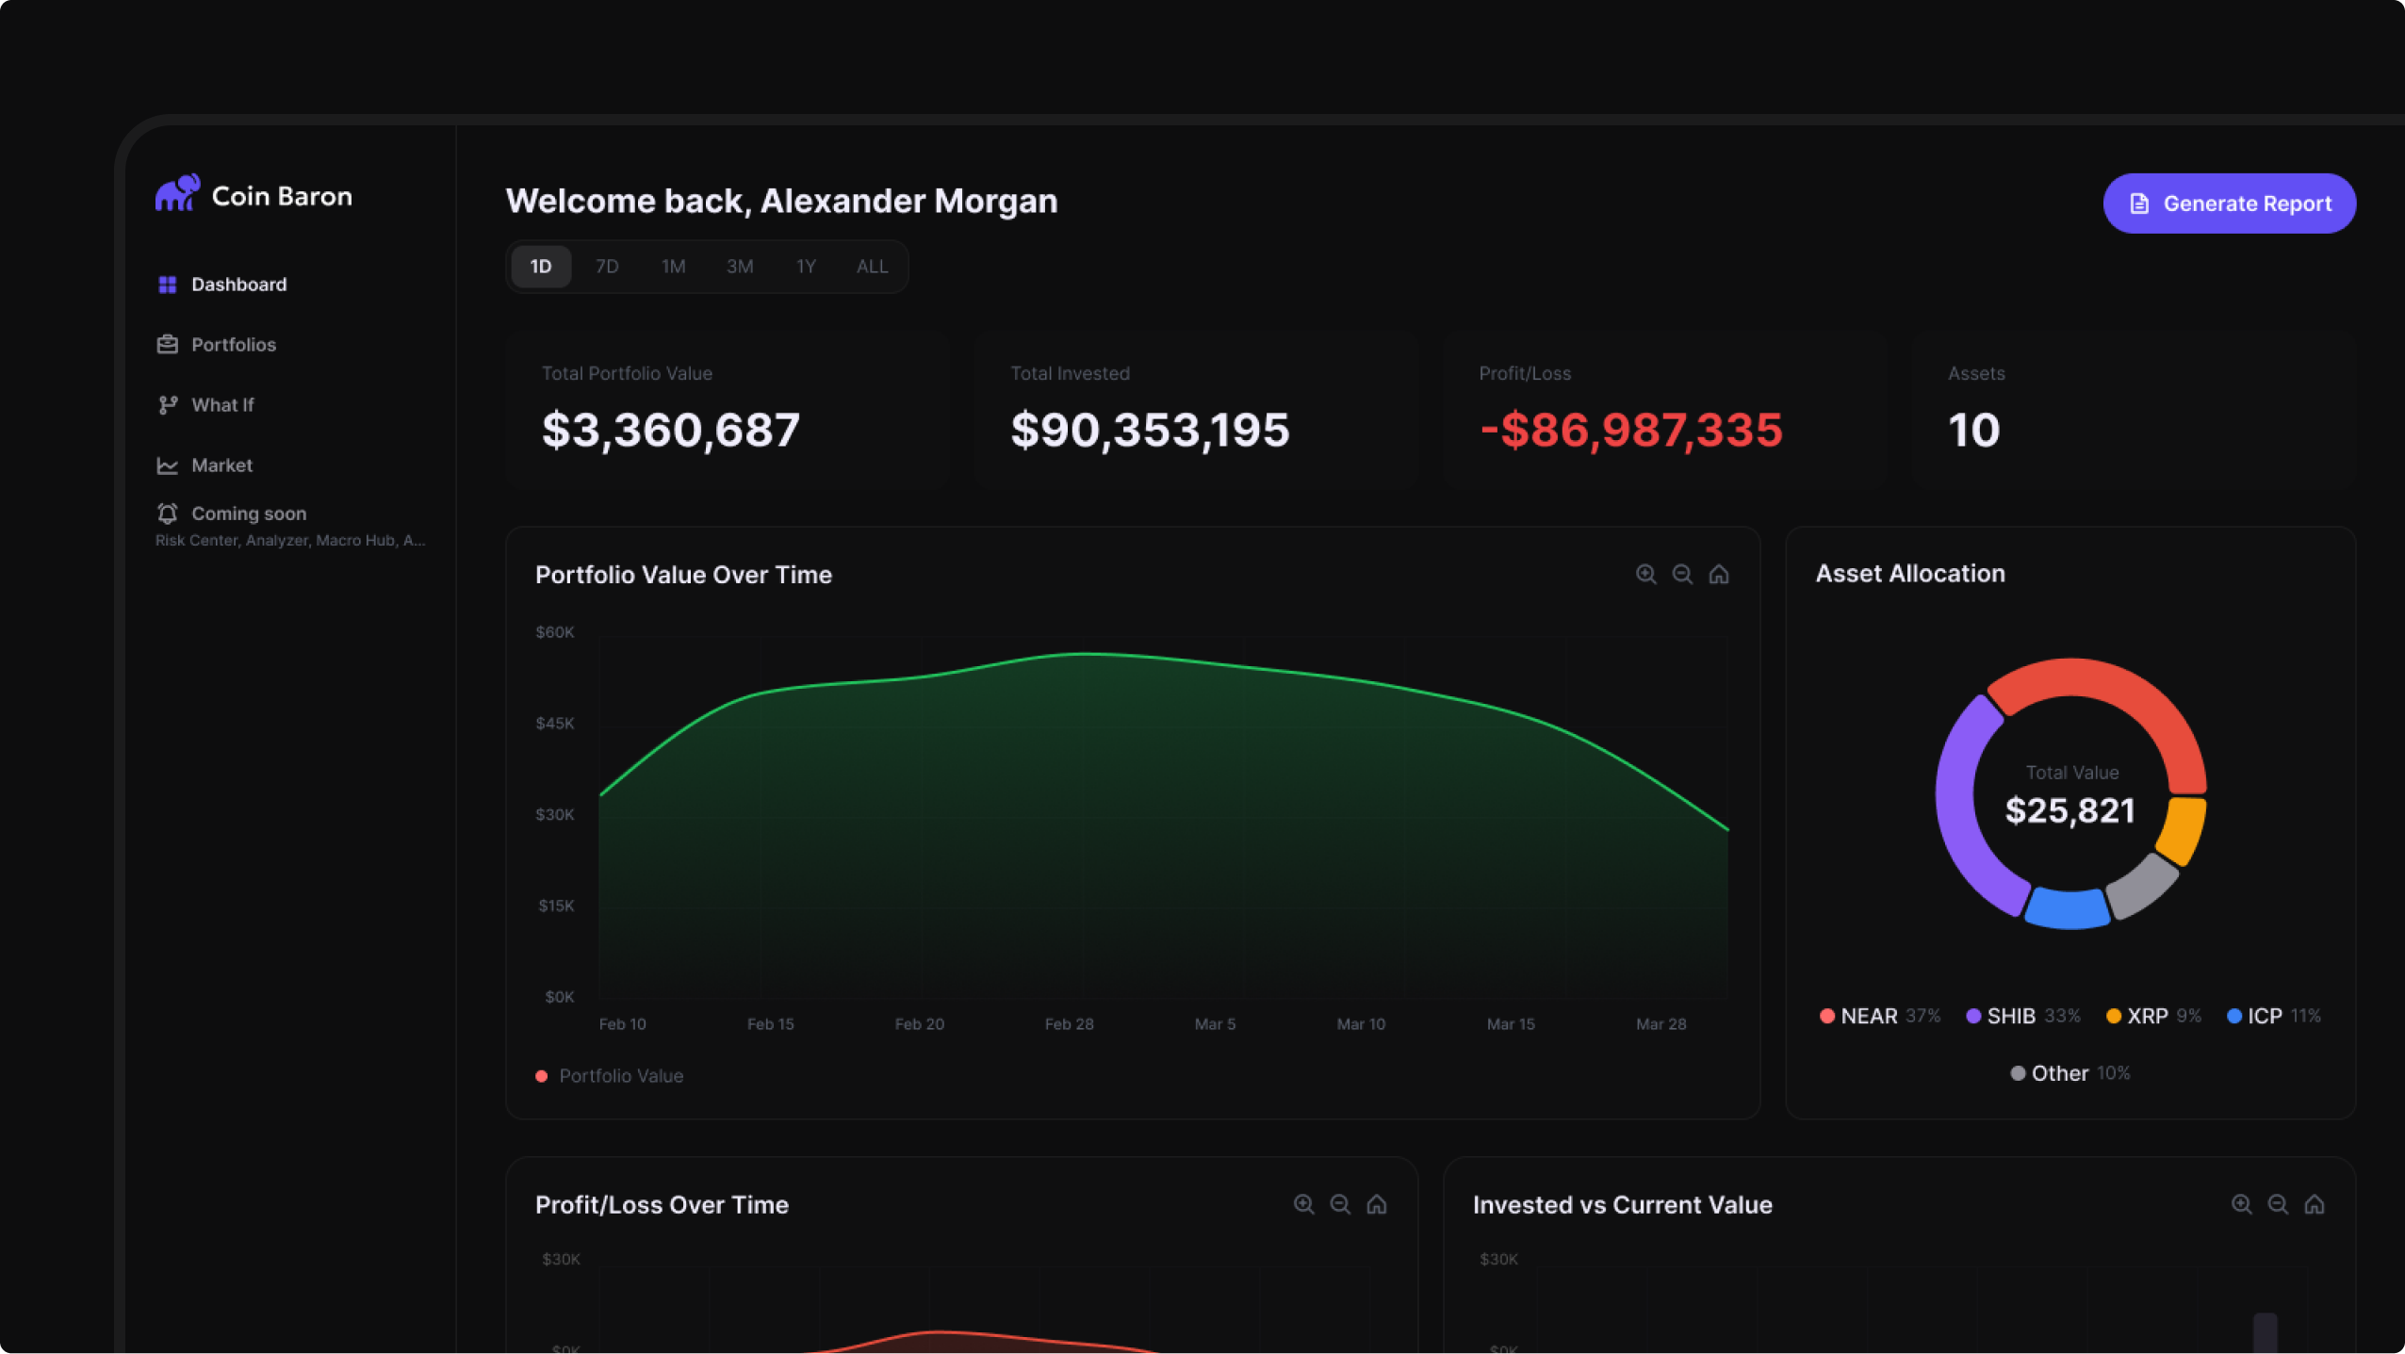This screenshot has height=1354, width=2405.
Task: Zoom in on Invested vs Current Value chart
Action: coord(2241,1205)
